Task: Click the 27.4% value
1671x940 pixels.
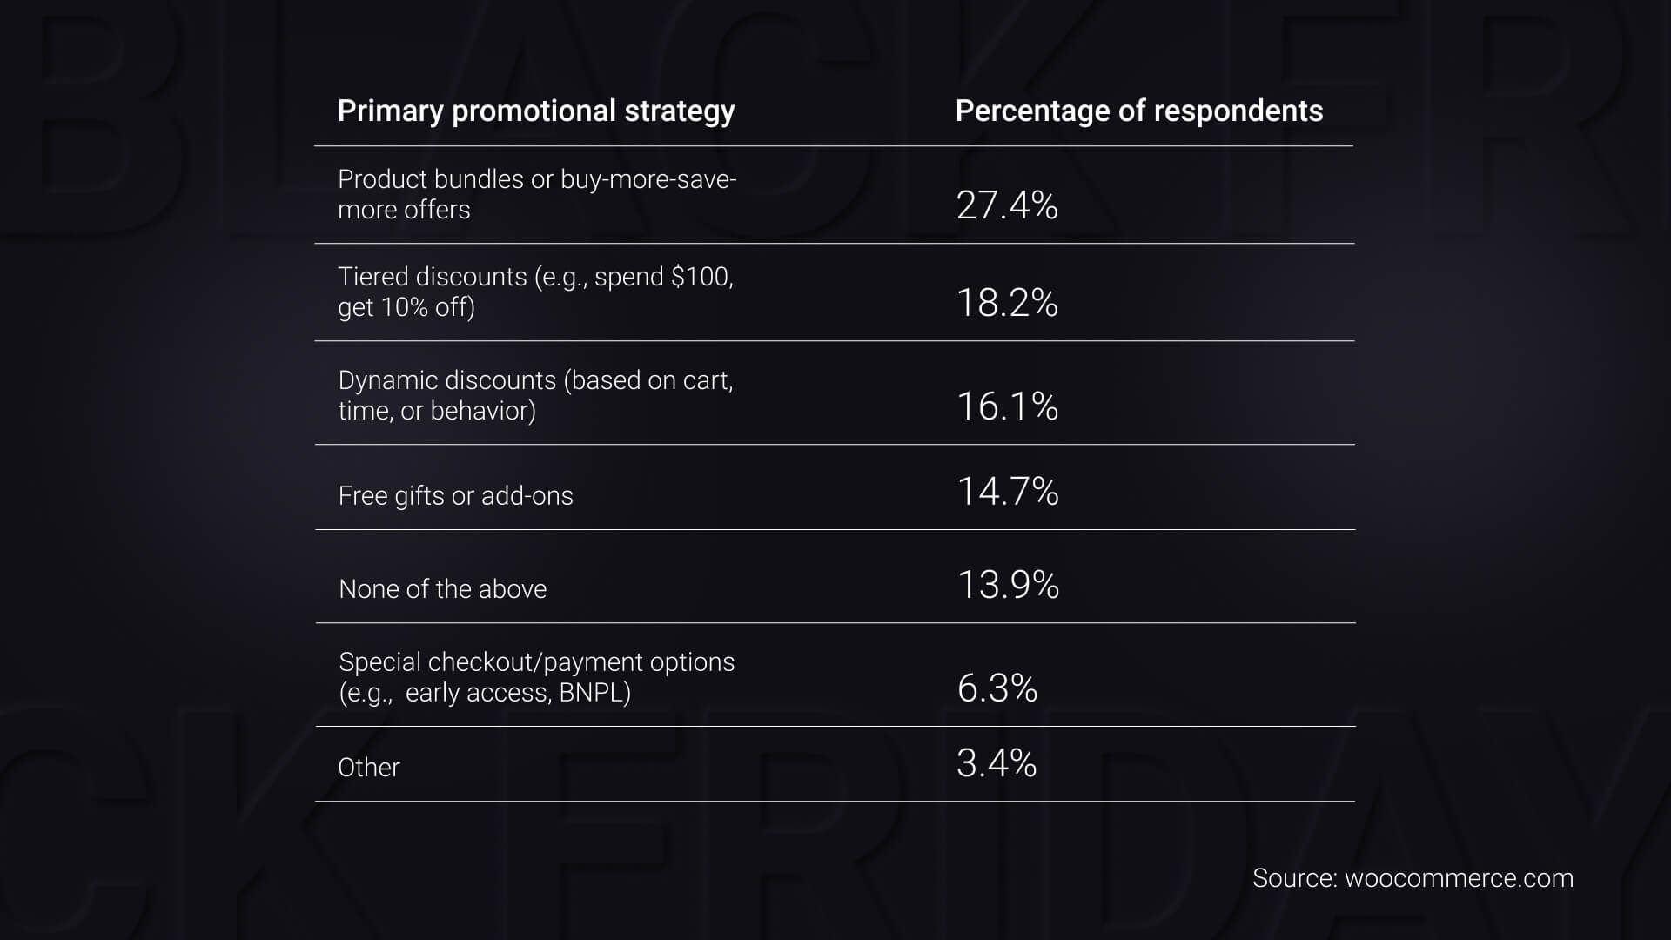Action: point(1007,205)
